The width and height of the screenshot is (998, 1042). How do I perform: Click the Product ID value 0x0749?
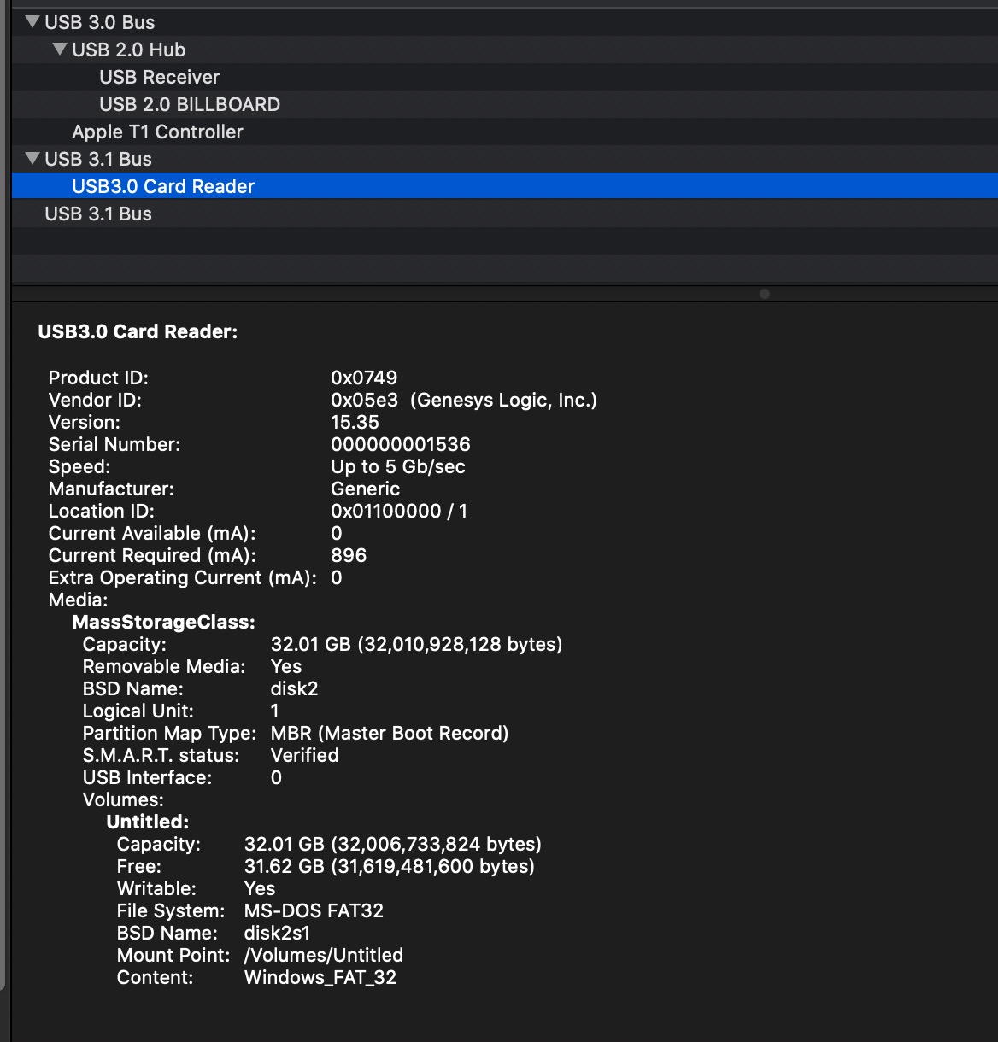pyautogui.click(x=364, y=378)
